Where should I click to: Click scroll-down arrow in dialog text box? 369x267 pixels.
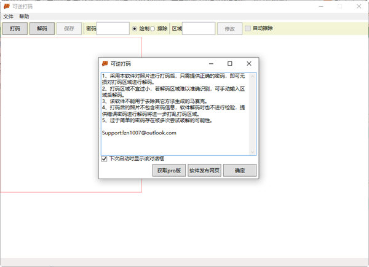253,152
